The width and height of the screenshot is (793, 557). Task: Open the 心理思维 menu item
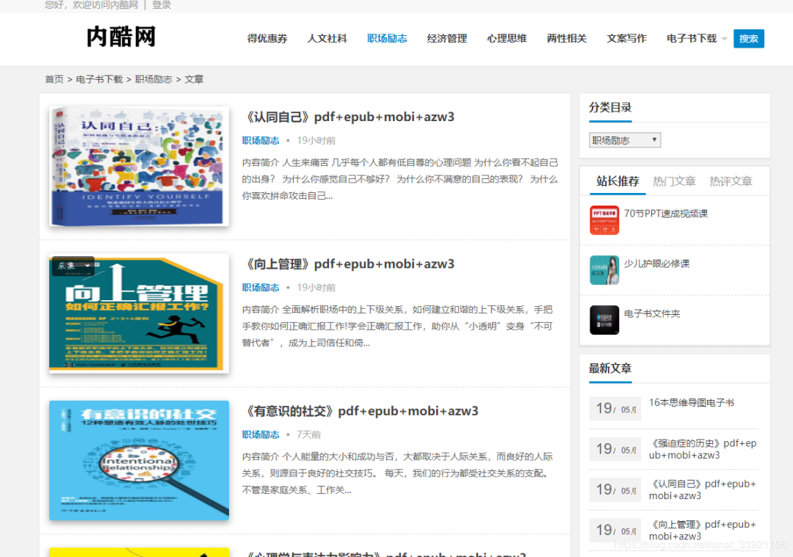(507, 38)
